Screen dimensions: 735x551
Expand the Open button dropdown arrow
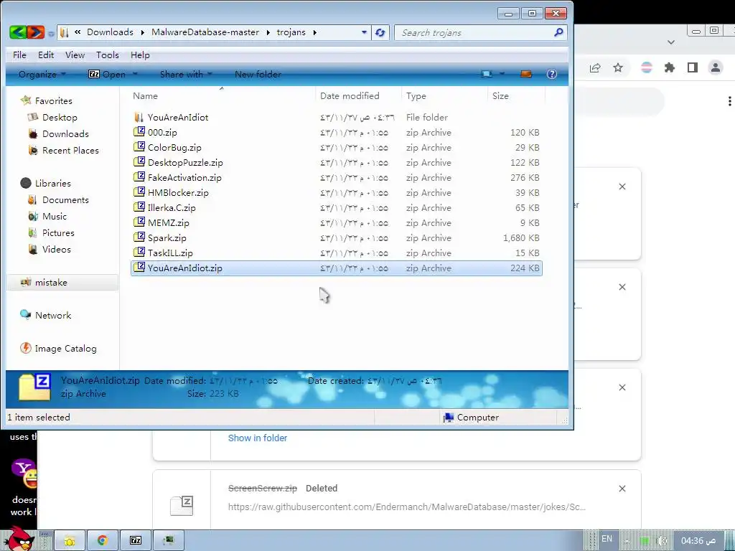click(x=135, y=74)
